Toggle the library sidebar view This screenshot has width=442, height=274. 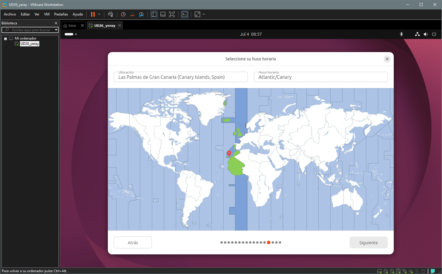(154, 14)
